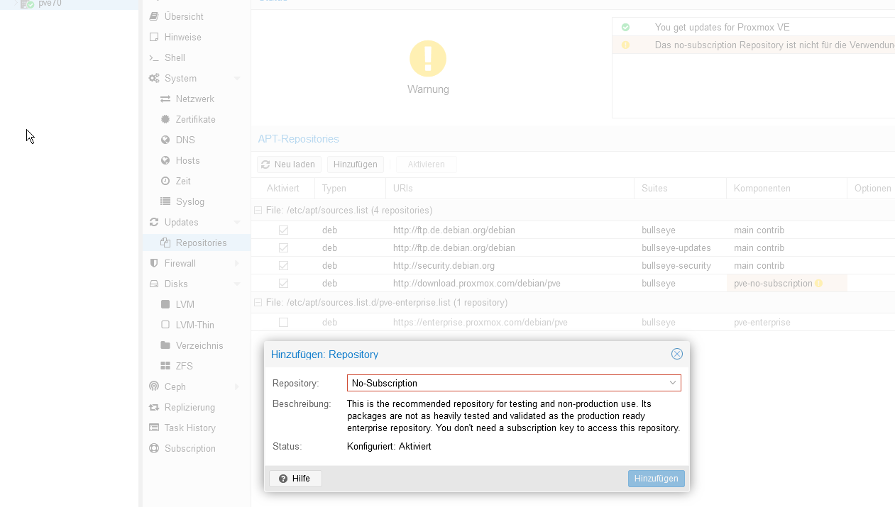Click the Ceph logo icon
This screenshot has height=507, width=895.
click(154, 386)
